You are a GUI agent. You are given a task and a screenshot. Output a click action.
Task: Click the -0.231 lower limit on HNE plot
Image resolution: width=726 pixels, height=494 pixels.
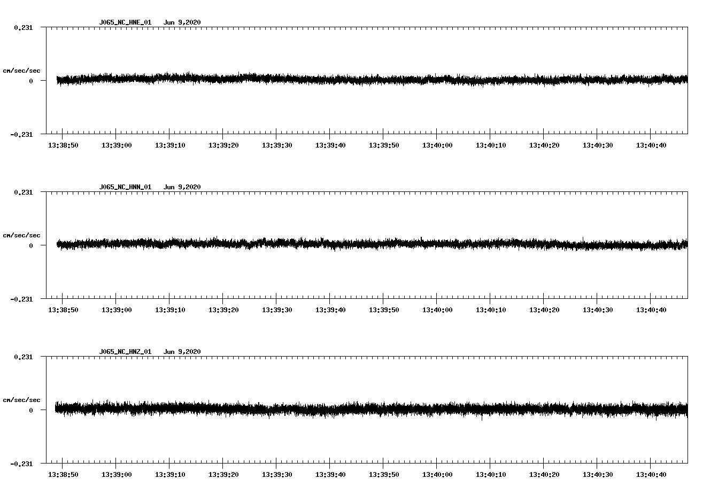21,135
